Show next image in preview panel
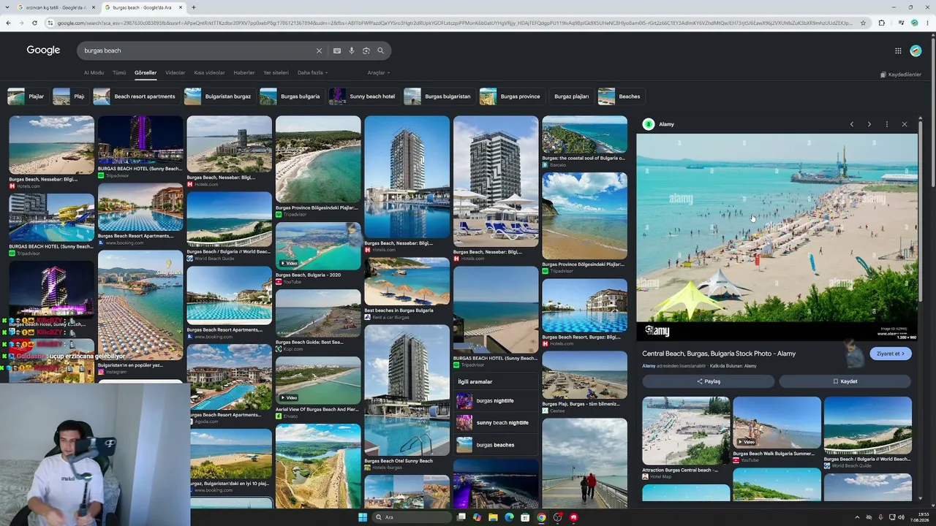The image size is (936, 526). pyautogui.click(x=869, y=124)
